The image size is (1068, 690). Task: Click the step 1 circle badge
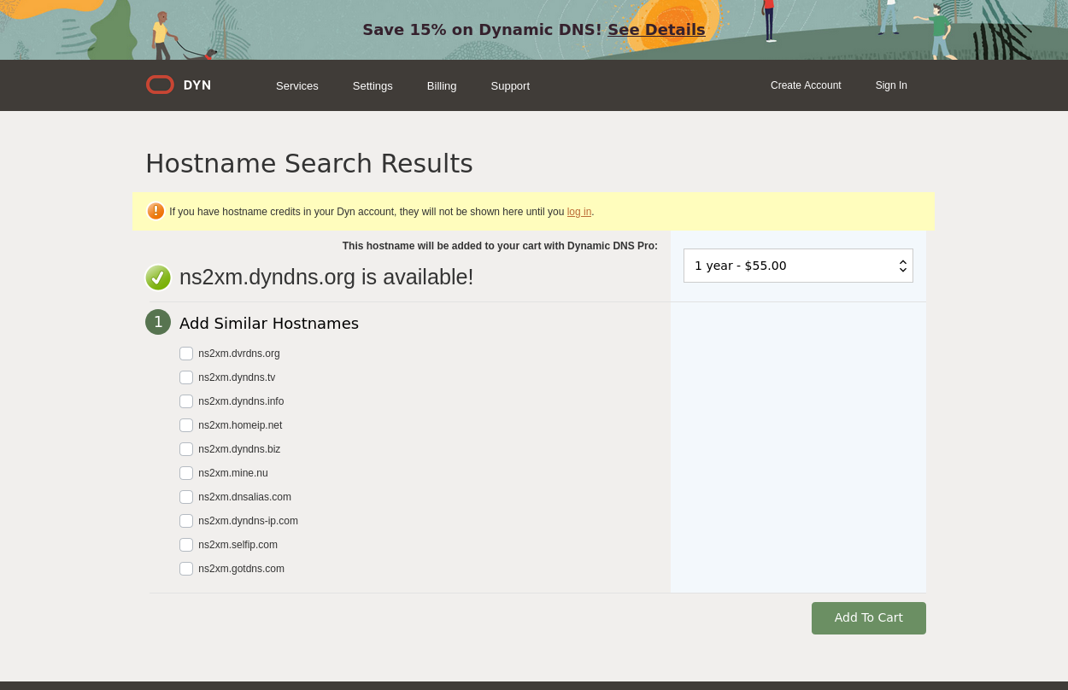[158, 322]
